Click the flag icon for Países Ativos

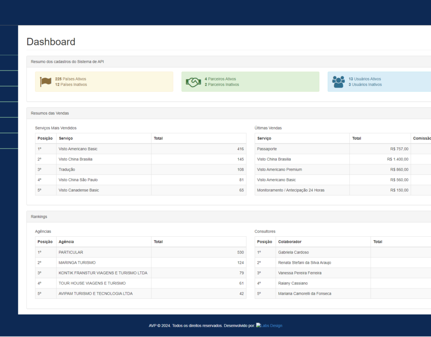click(x=46, y=82)
